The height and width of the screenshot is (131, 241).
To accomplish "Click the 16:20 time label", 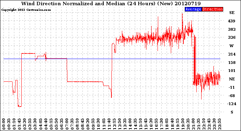I will tap(151, 124).
